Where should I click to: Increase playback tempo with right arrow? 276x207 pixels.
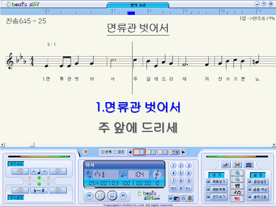pyautogui.click(x=58, y=171)
